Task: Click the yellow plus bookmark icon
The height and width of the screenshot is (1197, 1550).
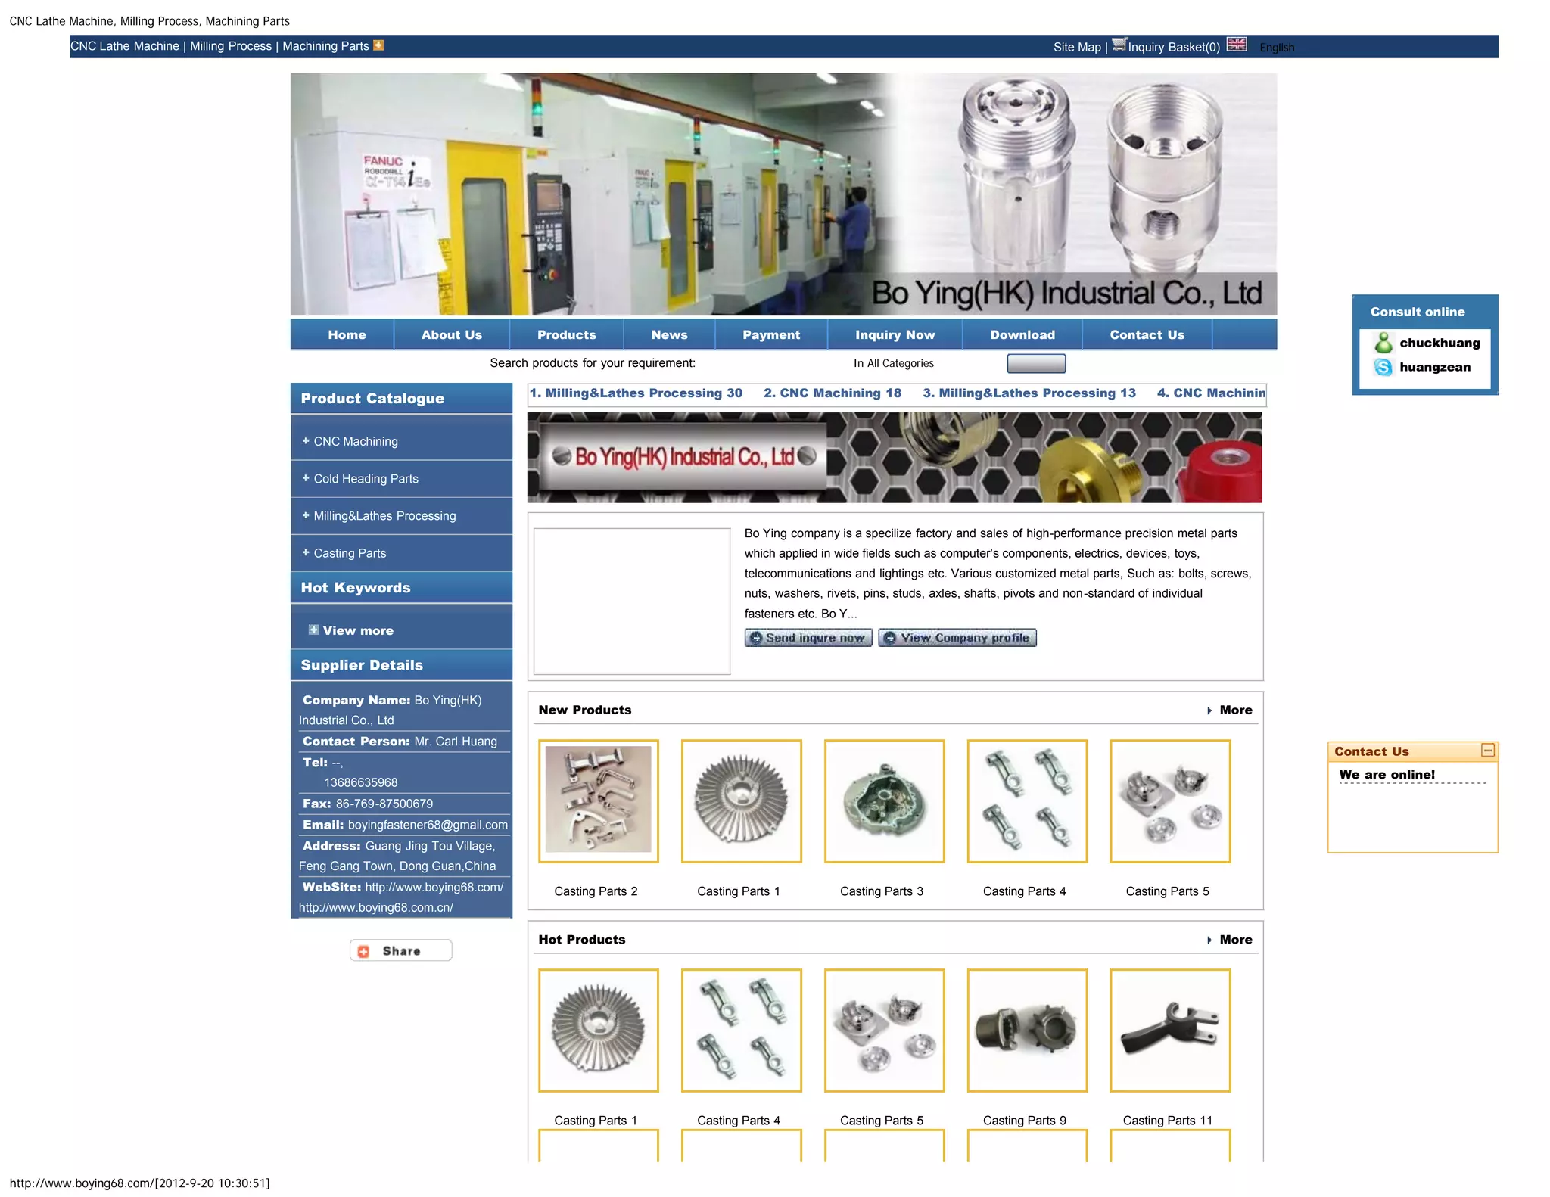Action: [x=378, y=45]
